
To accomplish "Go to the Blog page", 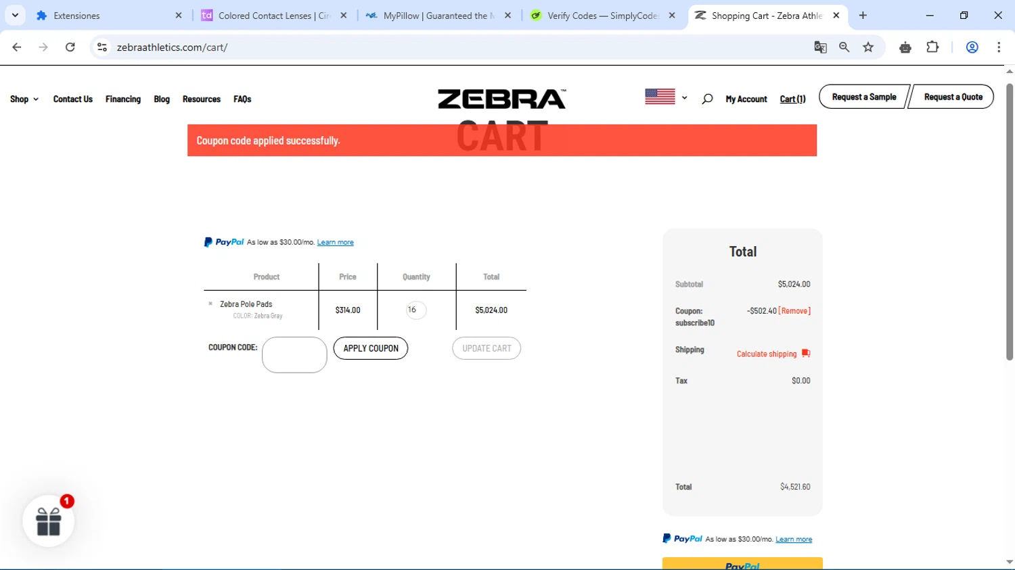I will (162, 99).
